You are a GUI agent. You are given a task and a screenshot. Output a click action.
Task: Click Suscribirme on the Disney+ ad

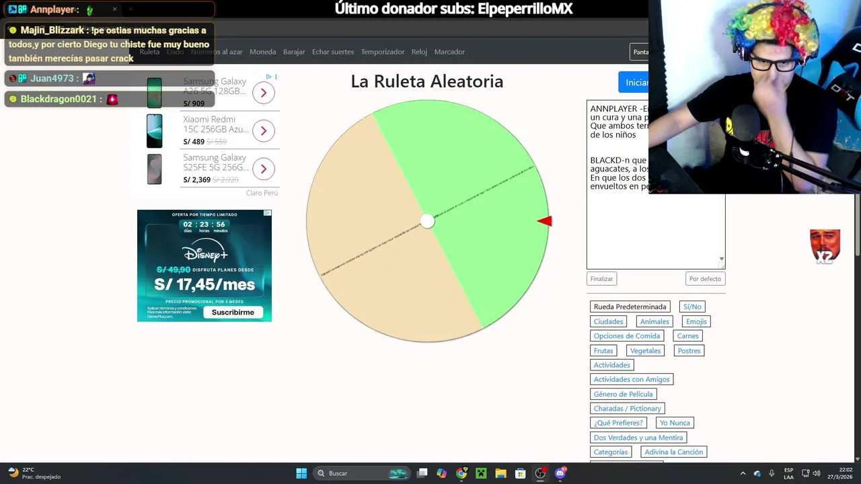233,312
